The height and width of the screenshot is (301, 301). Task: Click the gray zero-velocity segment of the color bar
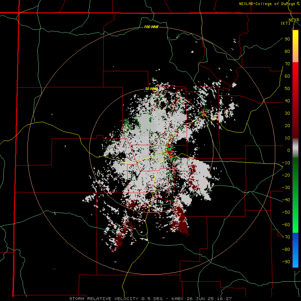295,148
